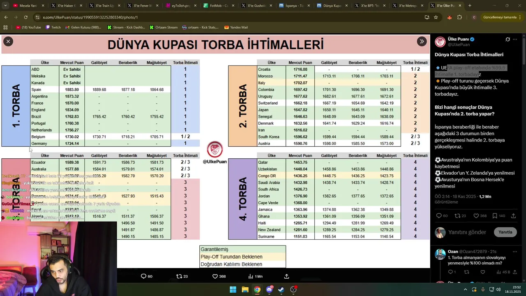
Task: Click the sidebar share icon beside bookmark
Action: click(x=514, y=216)
